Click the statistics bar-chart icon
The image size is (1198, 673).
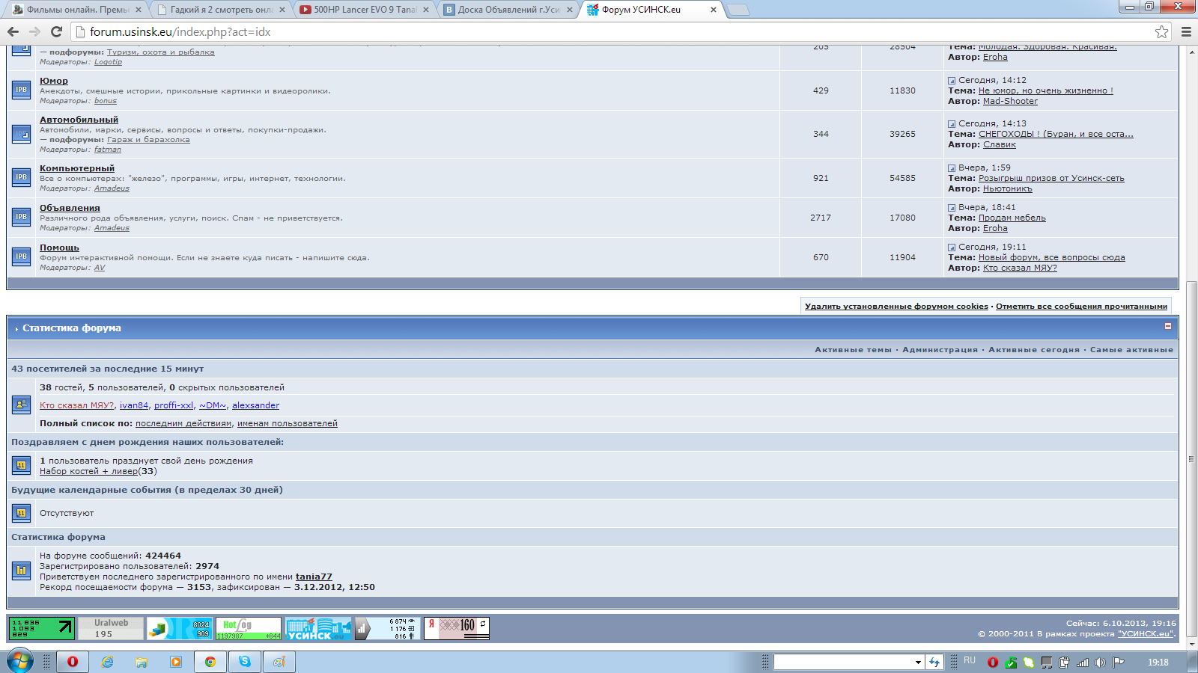click(x=21, y=571)
